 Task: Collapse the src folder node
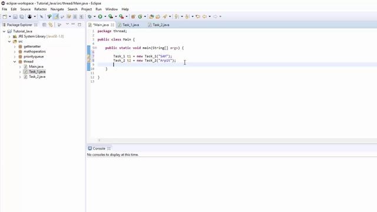[9, 42]
